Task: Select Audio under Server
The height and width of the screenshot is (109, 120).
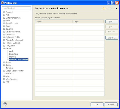Action: (x=12, y=51)
